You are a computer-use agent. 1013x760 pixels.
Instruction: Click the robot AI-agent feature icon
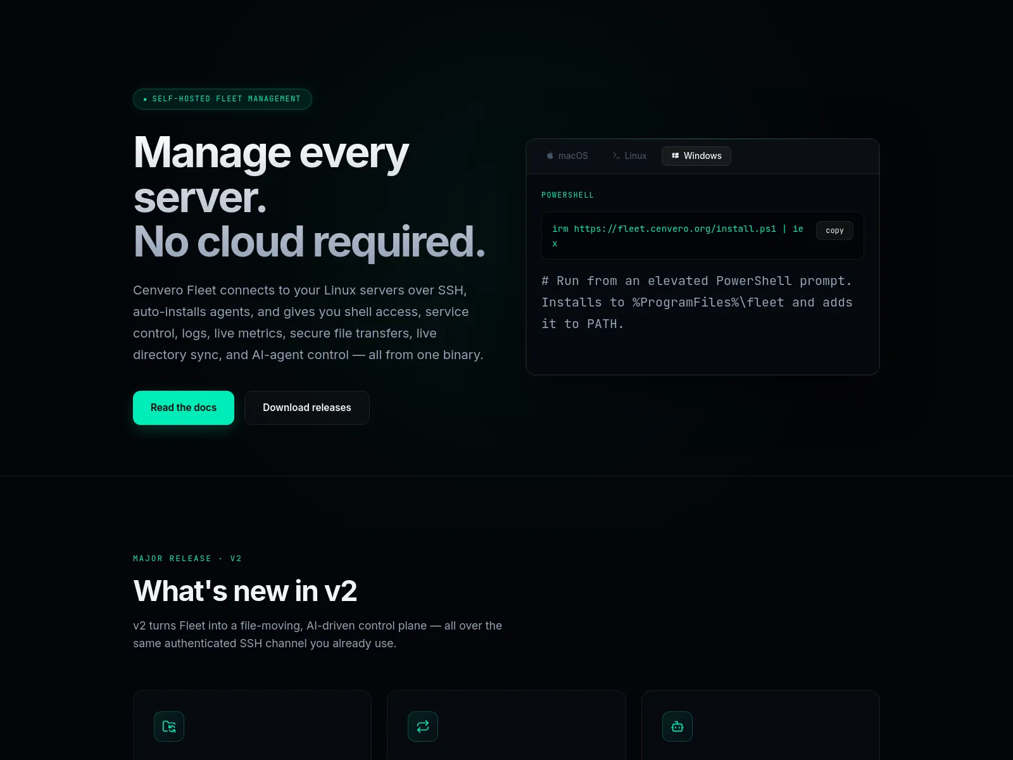(677, 726)
